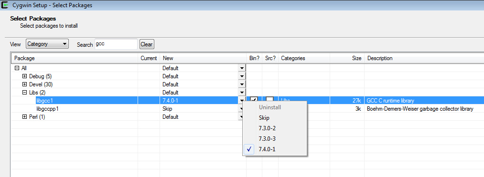Click the Package column header

pyautogui.click(x=75, y=58)
